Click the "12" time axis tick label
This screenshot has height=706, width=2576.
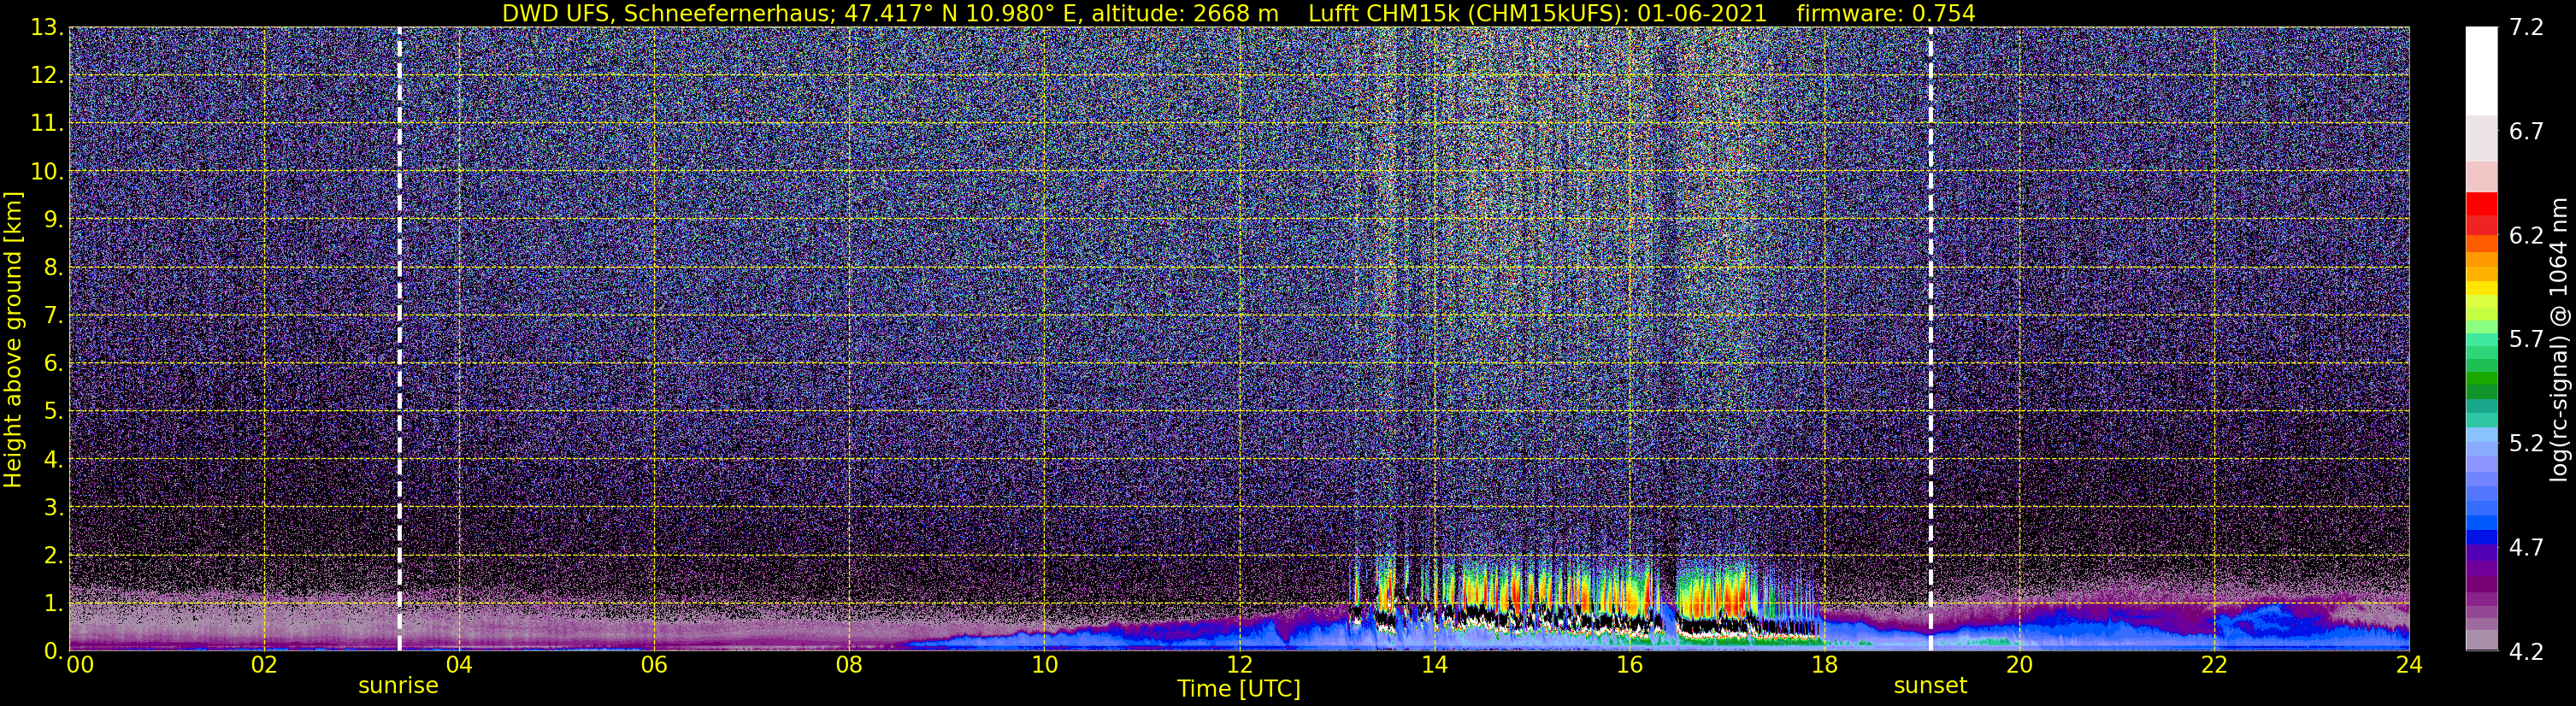1239,665
